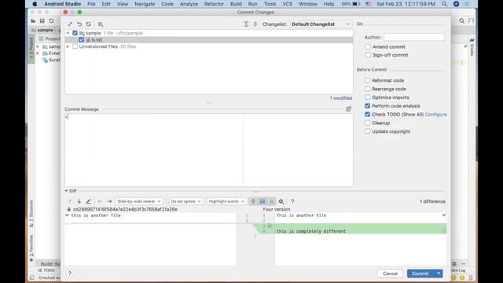This screenshot has height=283, width=503.
Task: Click the Sync icon in main window toolbar
Action: (51, 21)
